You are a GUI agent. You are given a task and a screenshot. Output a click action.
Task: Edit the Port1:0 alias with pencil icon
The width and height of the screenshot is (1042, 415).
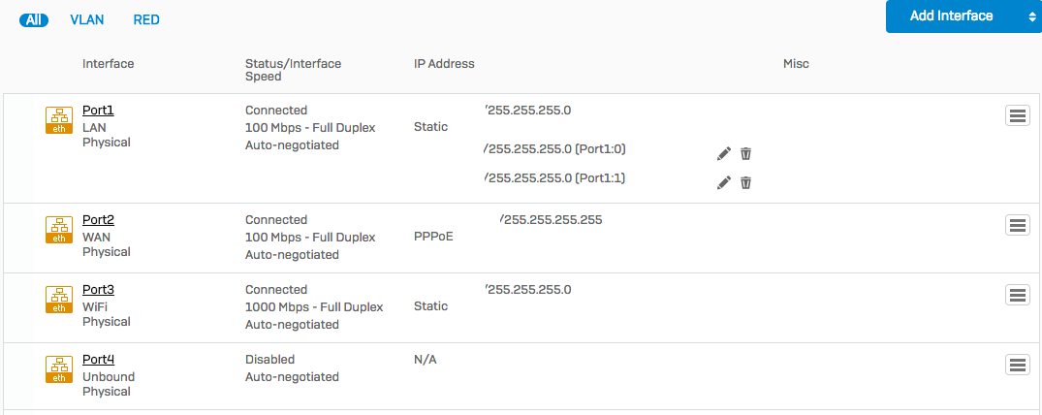tap(724, 153)
